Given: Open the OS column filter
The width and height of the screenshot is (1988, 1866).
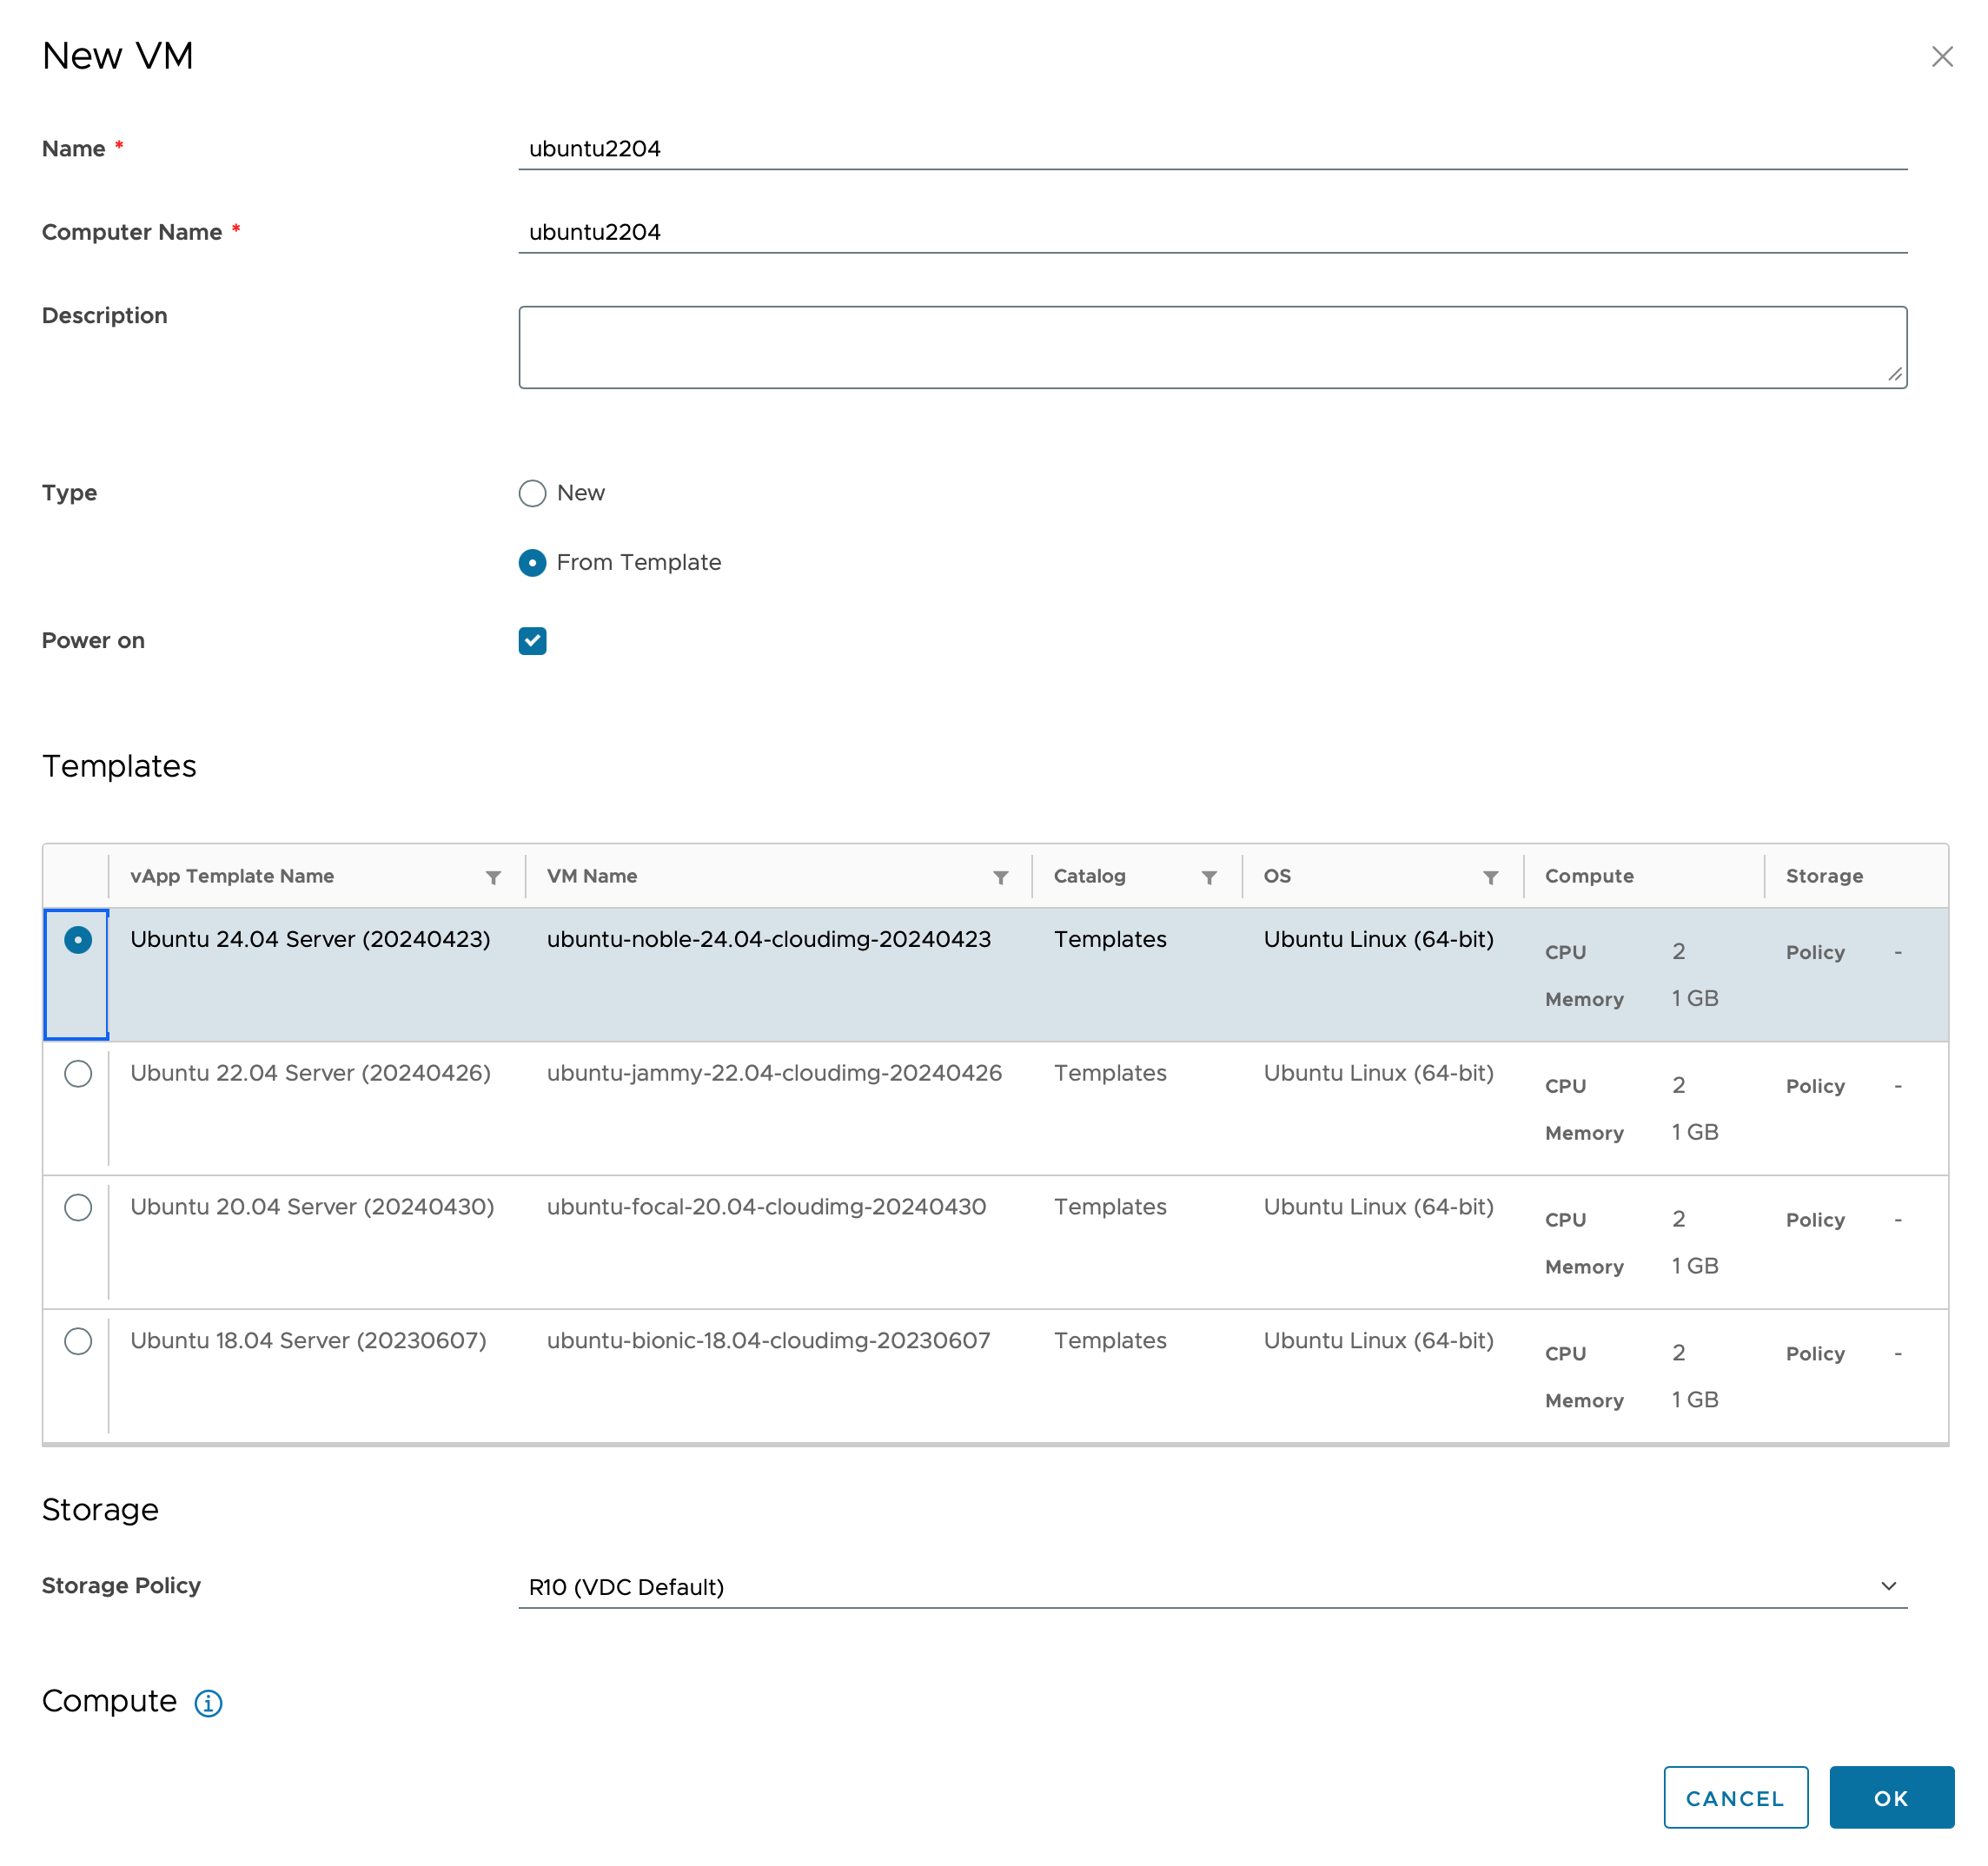Looking at the screenshot, I should [1490, 877].
